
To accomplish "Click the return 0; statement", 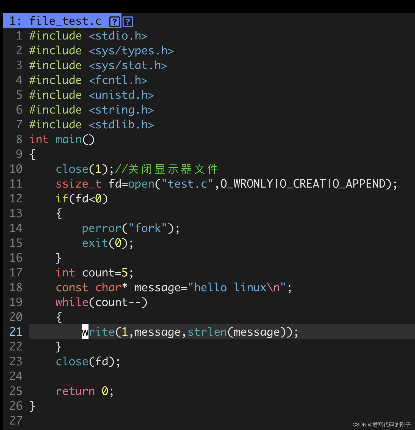I will click(85, 391).
